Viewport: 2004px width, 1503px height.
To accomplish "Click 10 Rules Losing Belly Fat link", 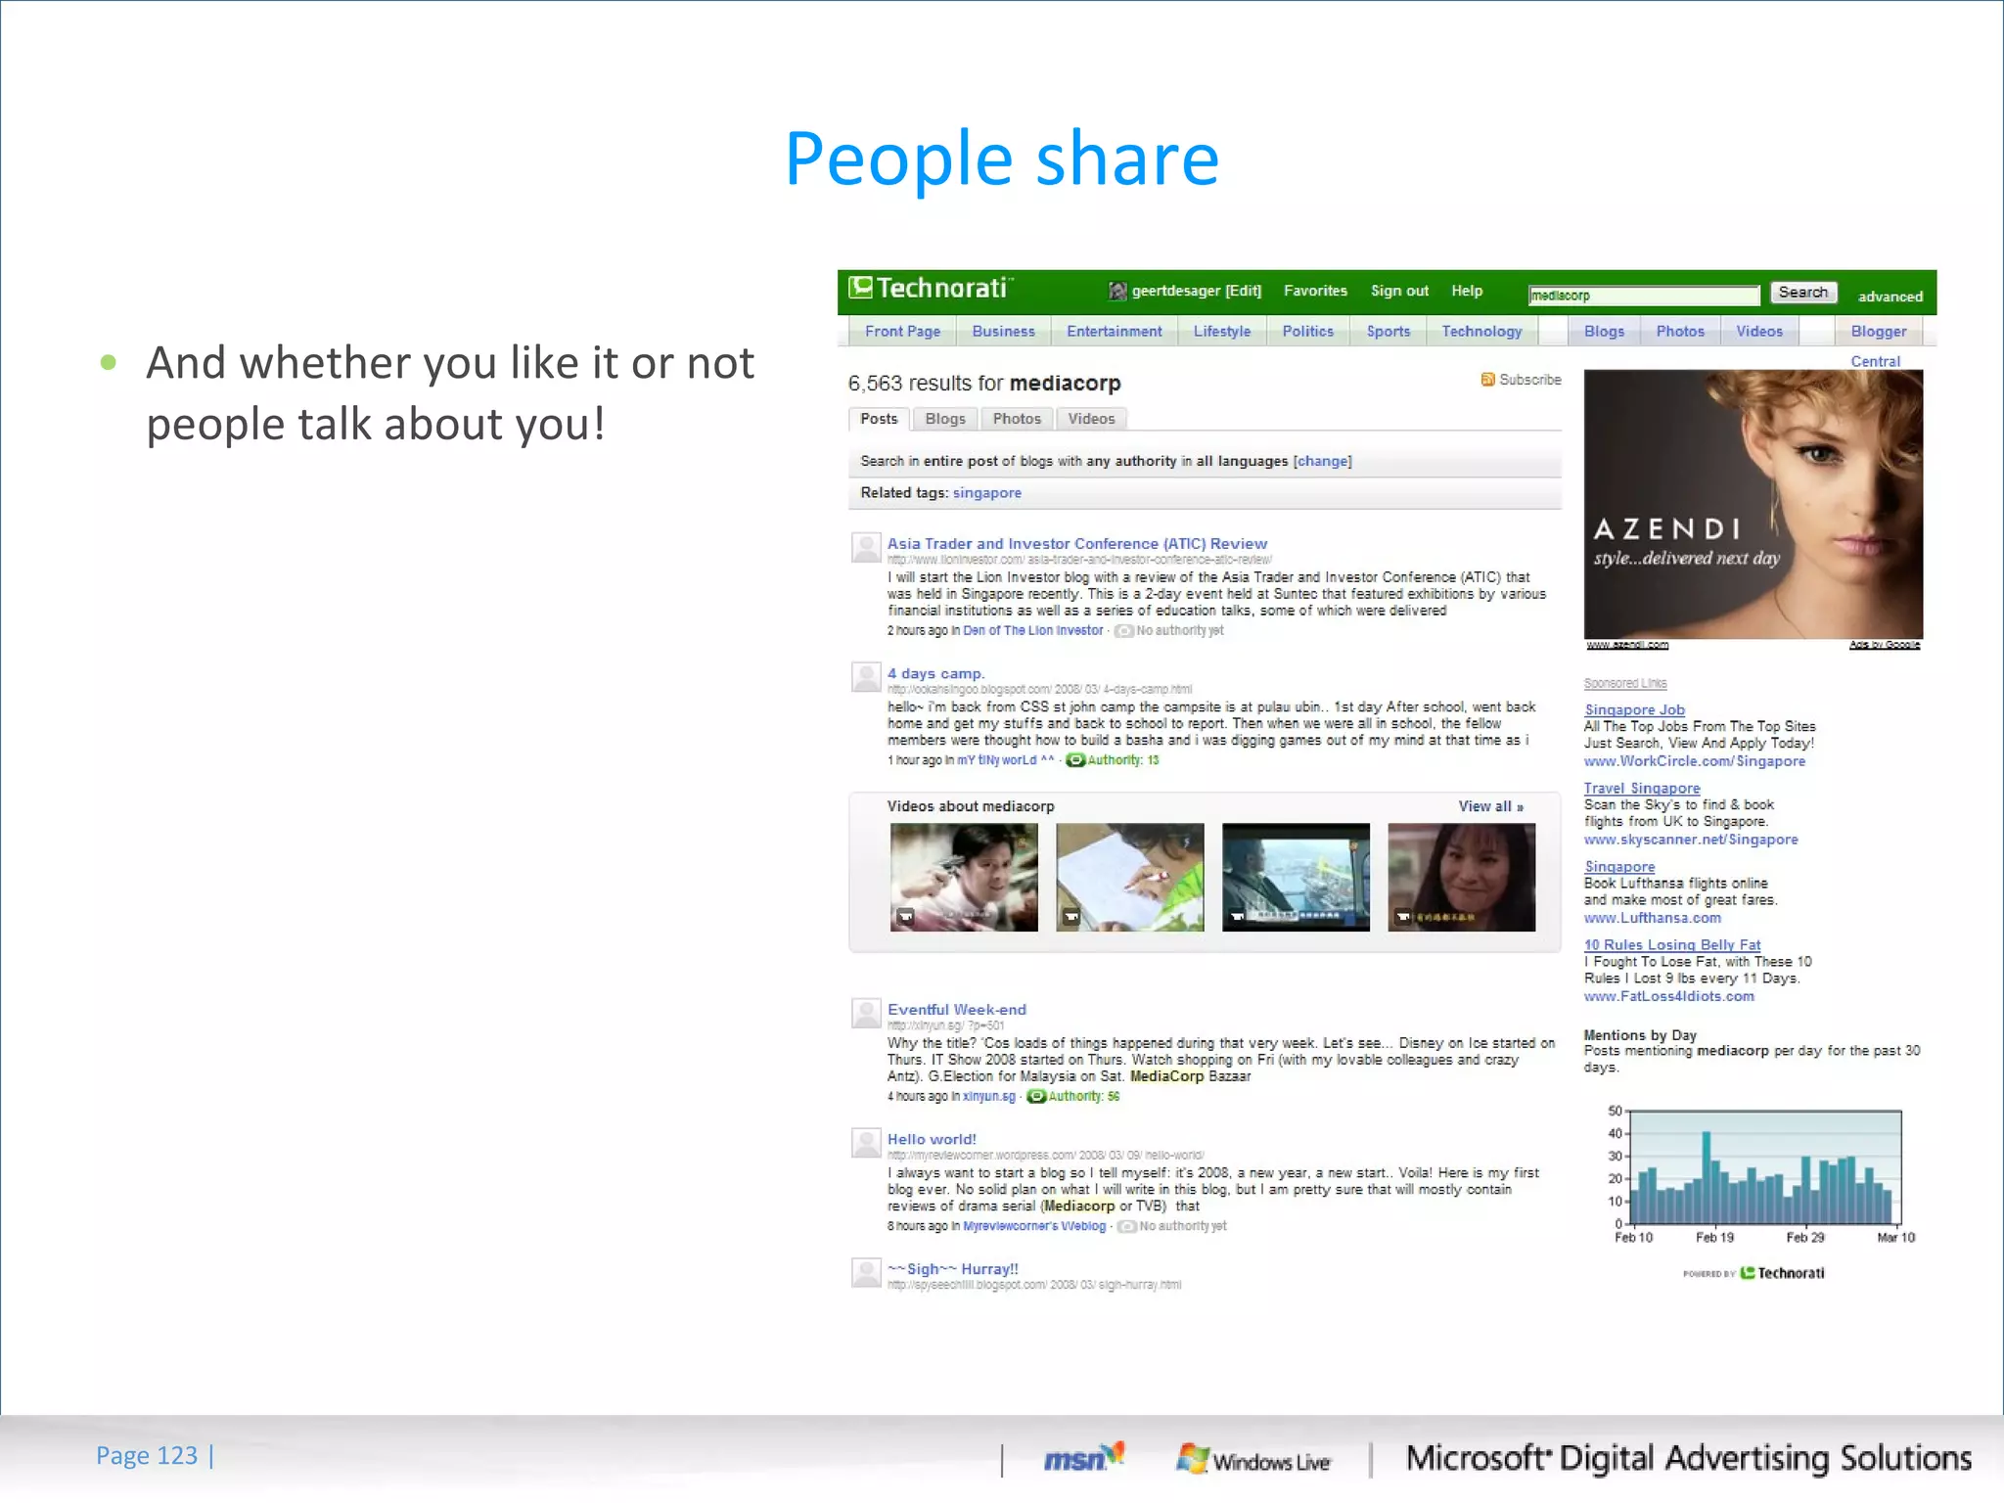I will pos(1671,944).
